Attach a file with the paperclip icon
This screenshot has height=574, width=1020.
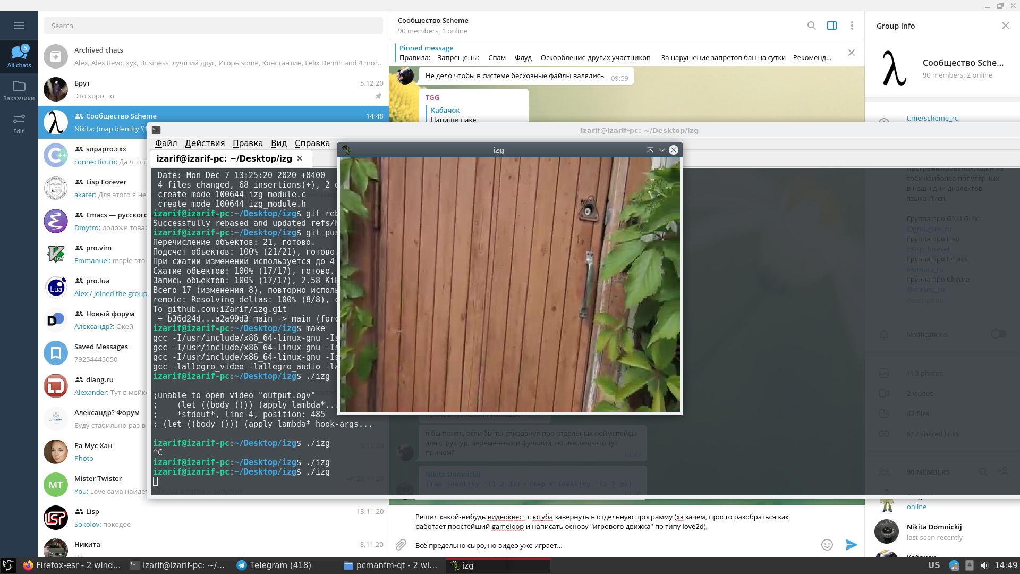click(x=401, y=544)
